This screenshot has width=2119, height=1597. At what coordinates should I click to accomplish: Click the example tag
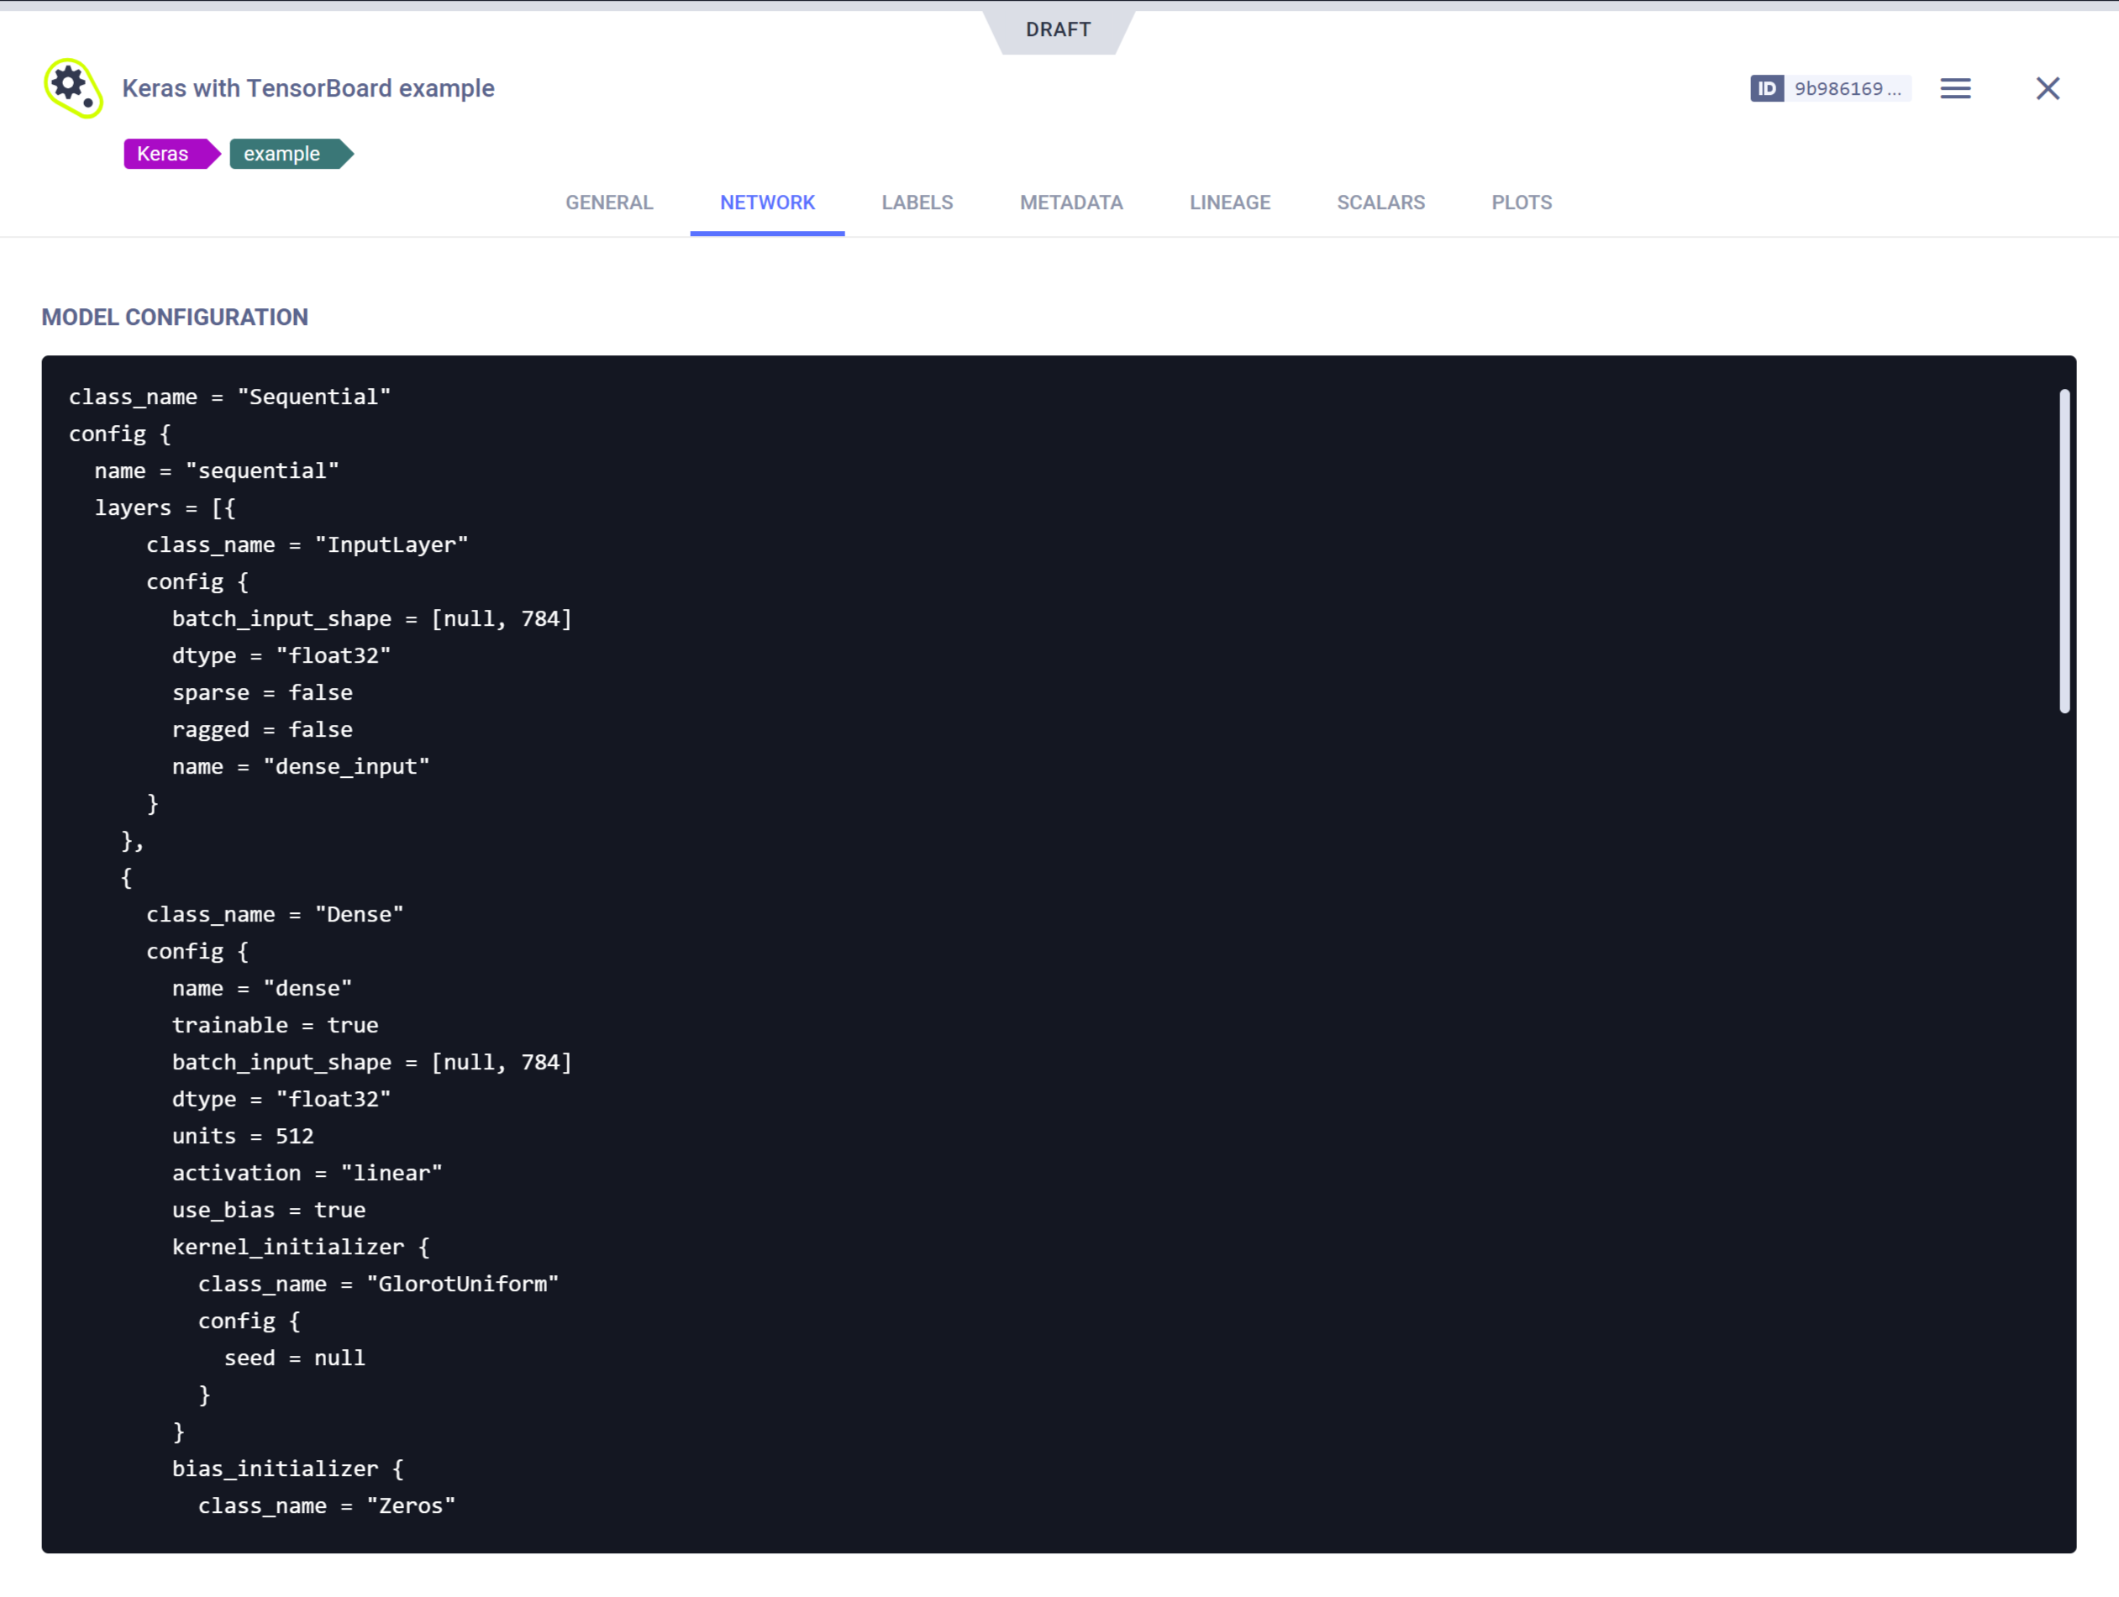pyautogui.click(x=281, y=153)
